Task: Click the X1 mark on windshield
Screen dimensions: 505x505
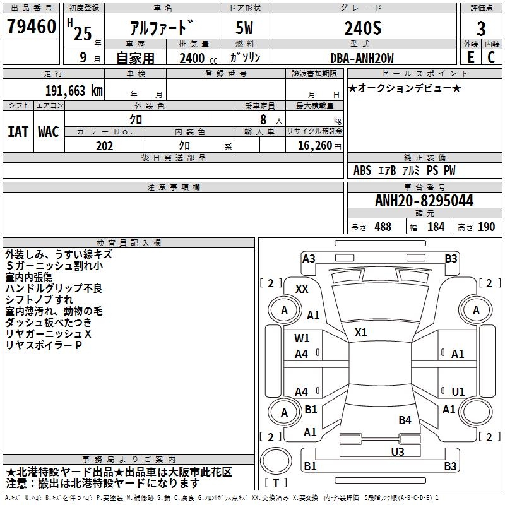Action: click(360, 333)
